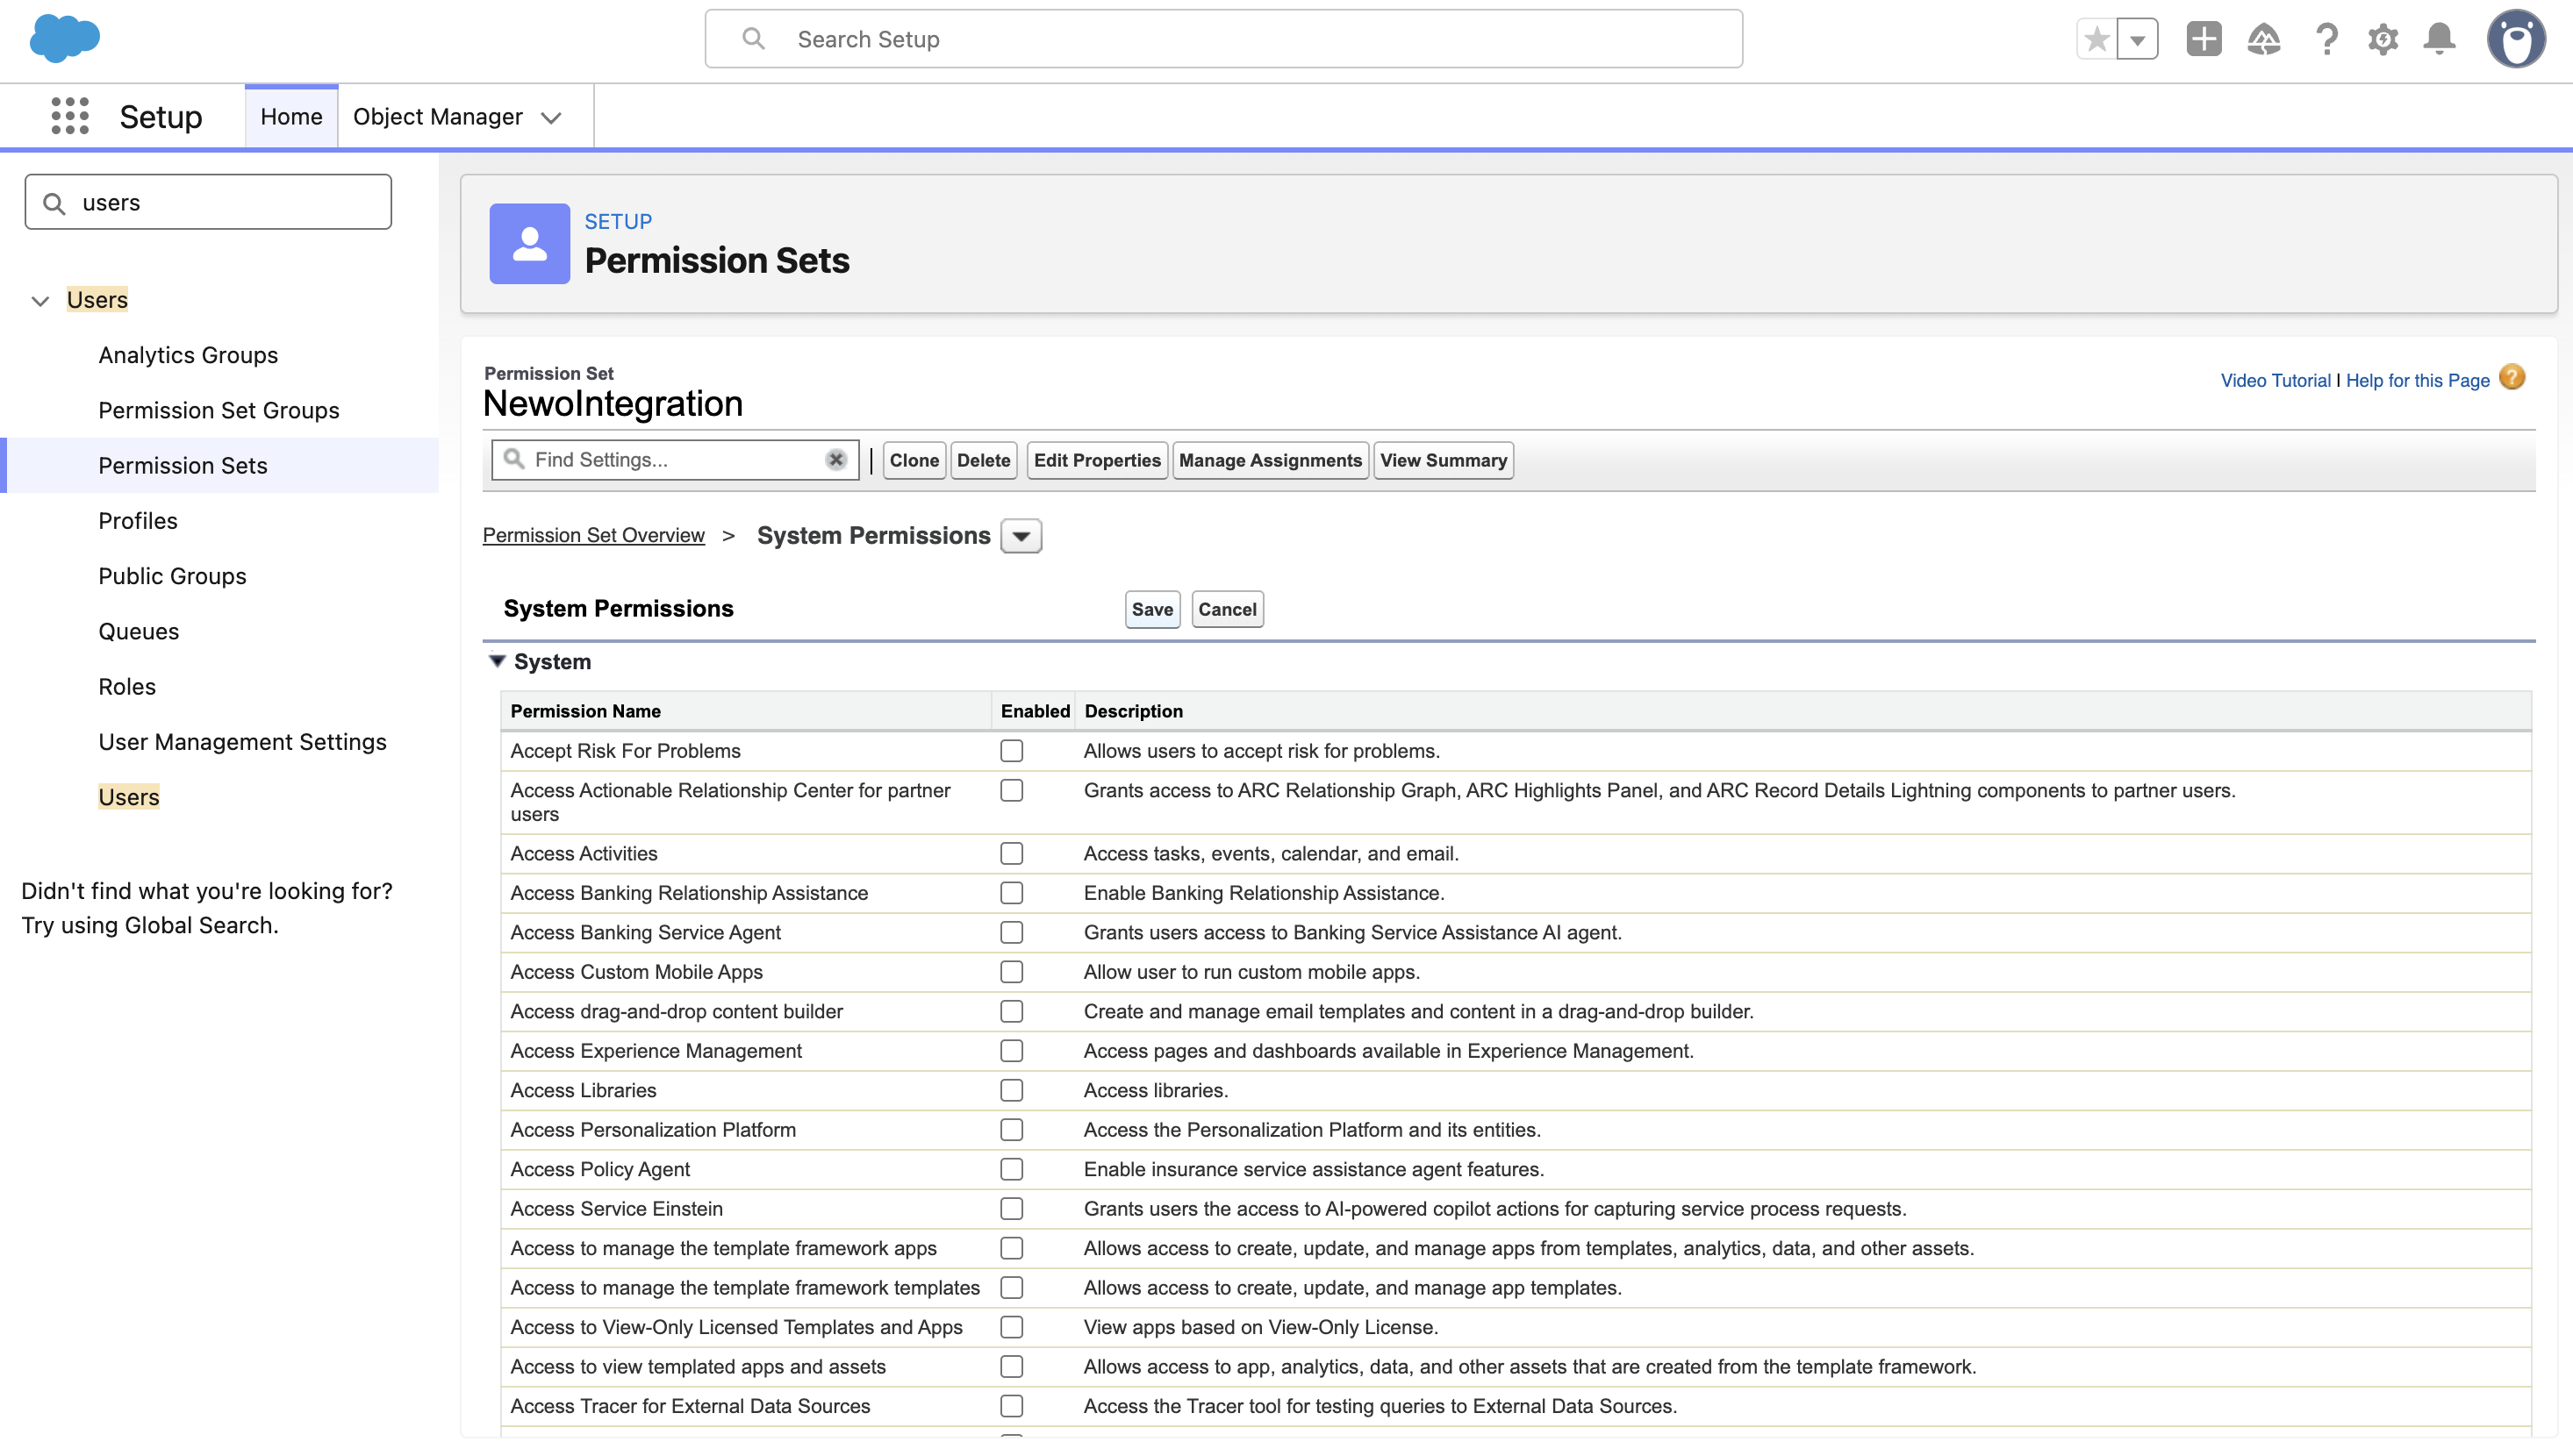Click View Summary button
This screenshot has height=1456, width=2573.
[1444, 460]
